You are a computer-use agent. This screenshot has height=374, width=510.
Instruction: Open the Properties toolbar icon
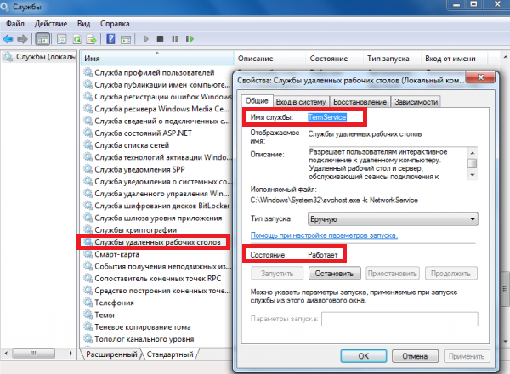click(x=61, y=39)
